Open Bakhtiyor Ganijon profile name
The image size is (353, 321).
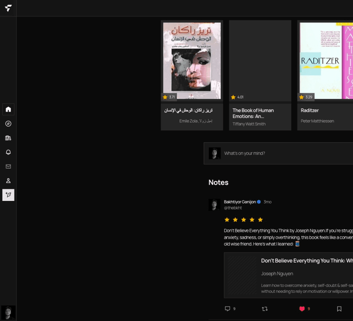point(240,202)
